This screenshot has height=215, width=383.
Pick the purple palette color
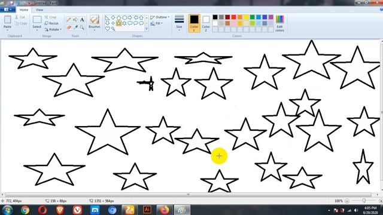tap(271, 17)
